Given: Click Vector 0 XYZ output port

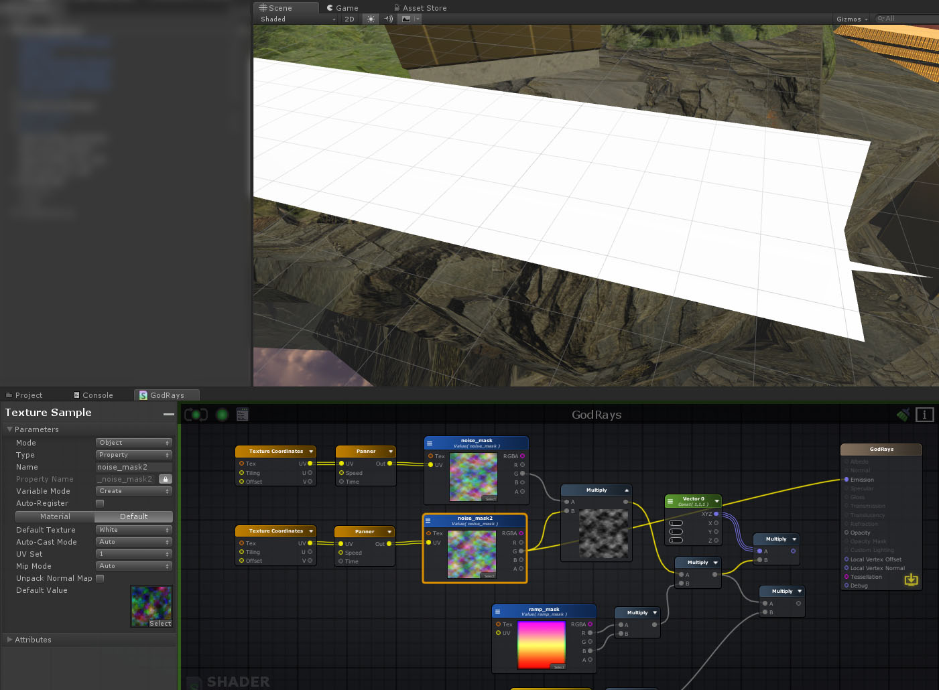Looking at the screenshot, I should [716, 514].
